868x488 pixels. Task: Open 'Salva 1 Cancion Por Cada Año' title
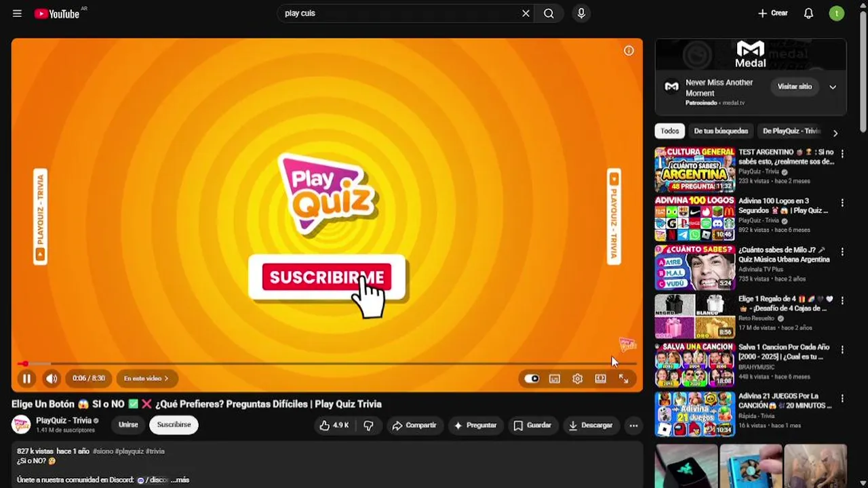point(784,352)
